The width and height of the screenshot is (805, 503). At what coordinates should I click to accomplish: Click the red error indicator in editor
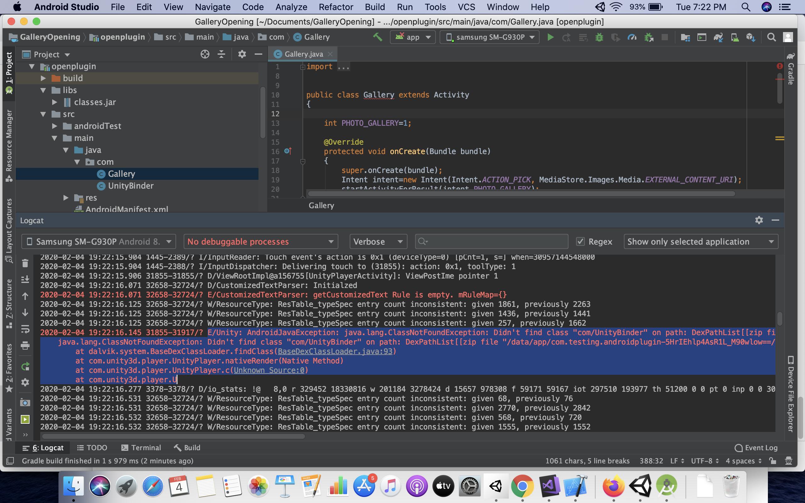[x=780, y=66]
